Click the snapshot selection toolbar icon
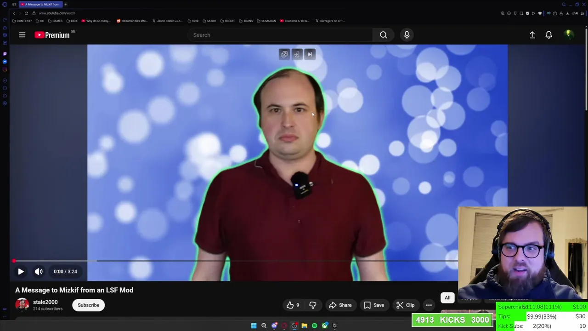Viewport: 588px width, 331px height. (x=521, y=13)
